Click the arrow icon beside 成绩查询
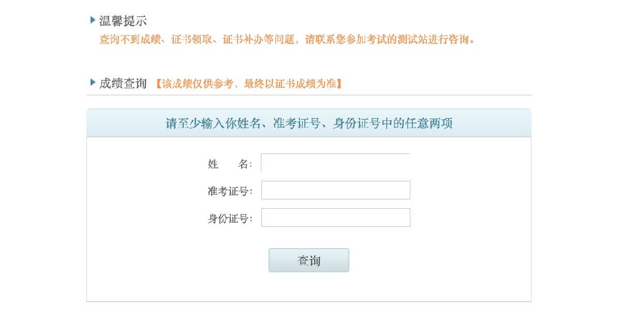 pyautogui.click(x=93, y=82)
